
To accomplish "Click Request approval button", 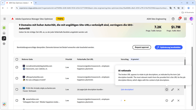I will coord(142,47).
